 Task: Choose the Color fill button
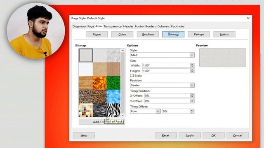[x=122, y=35]
